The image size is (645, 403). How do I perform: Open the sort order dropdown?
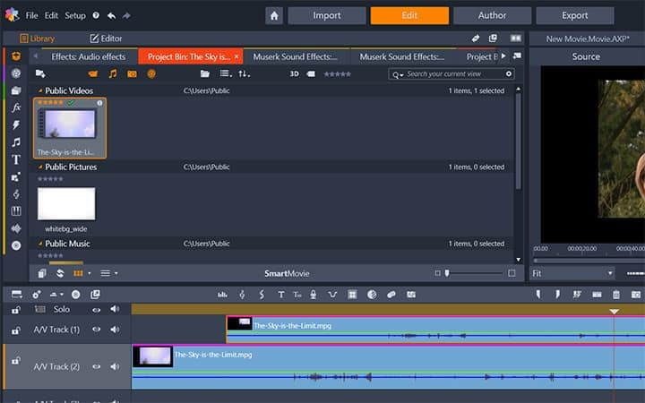coord(244,74)
